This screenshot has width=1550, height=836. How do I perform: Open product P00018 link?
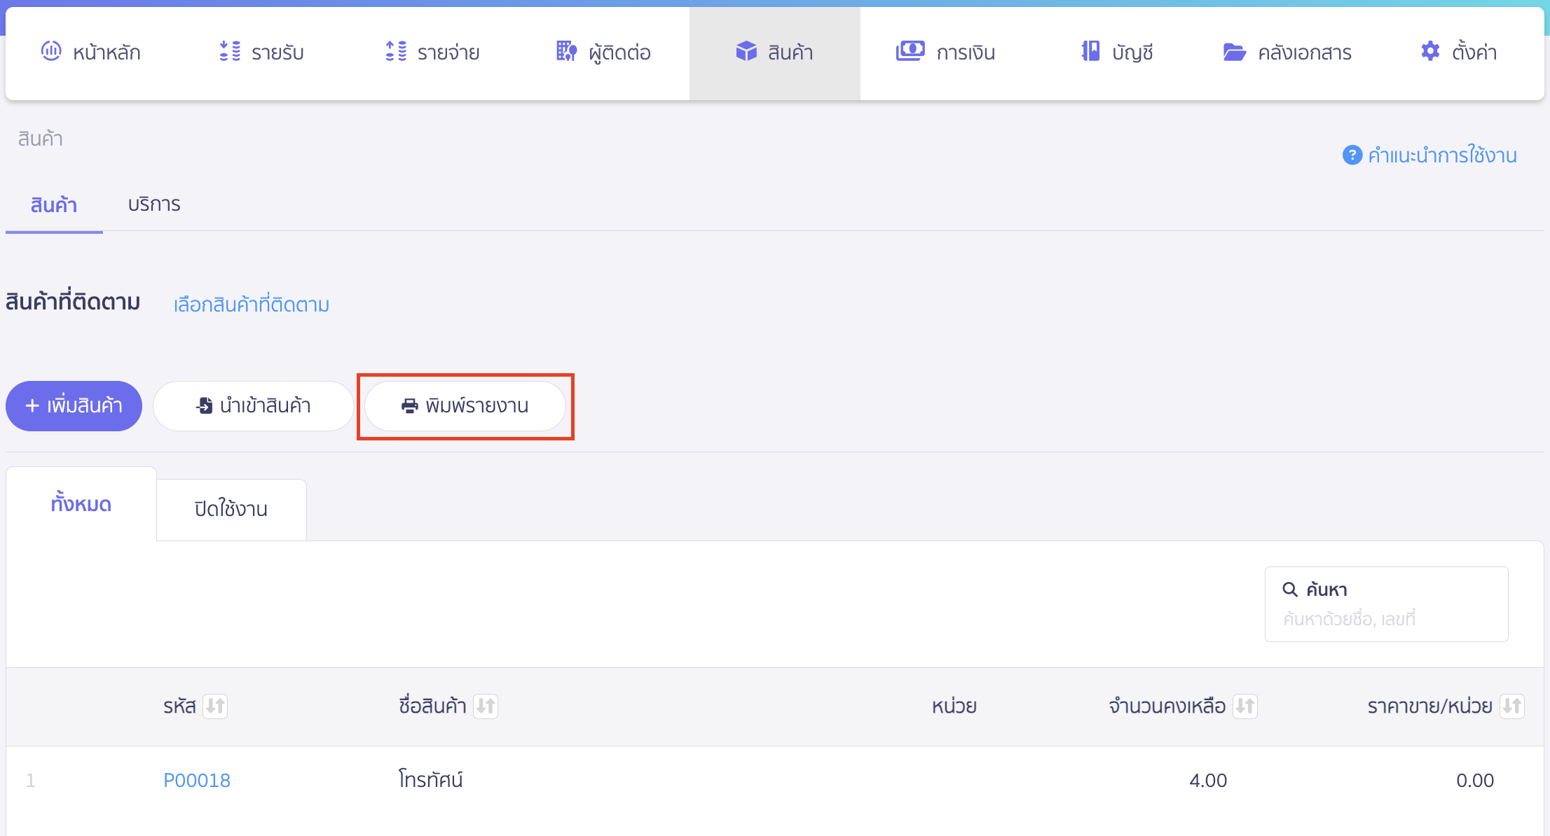[x=196, y=779]
